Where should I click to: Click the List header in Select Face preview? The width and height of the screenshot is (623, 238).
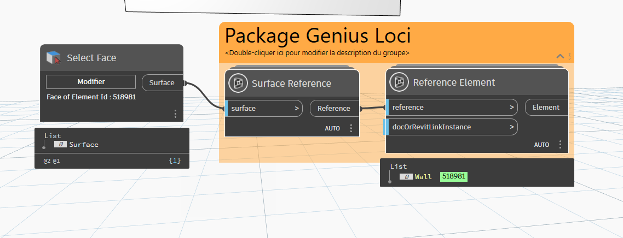pyautogui.click(x=53, y=135)
